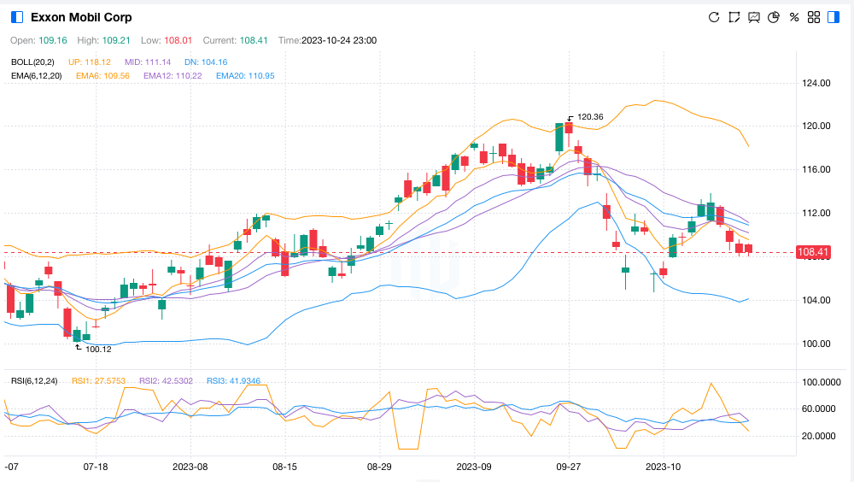Viewport: 854px width, 482px height.
Task: Click the refresh chart icon
Action: tap(714, 17)
